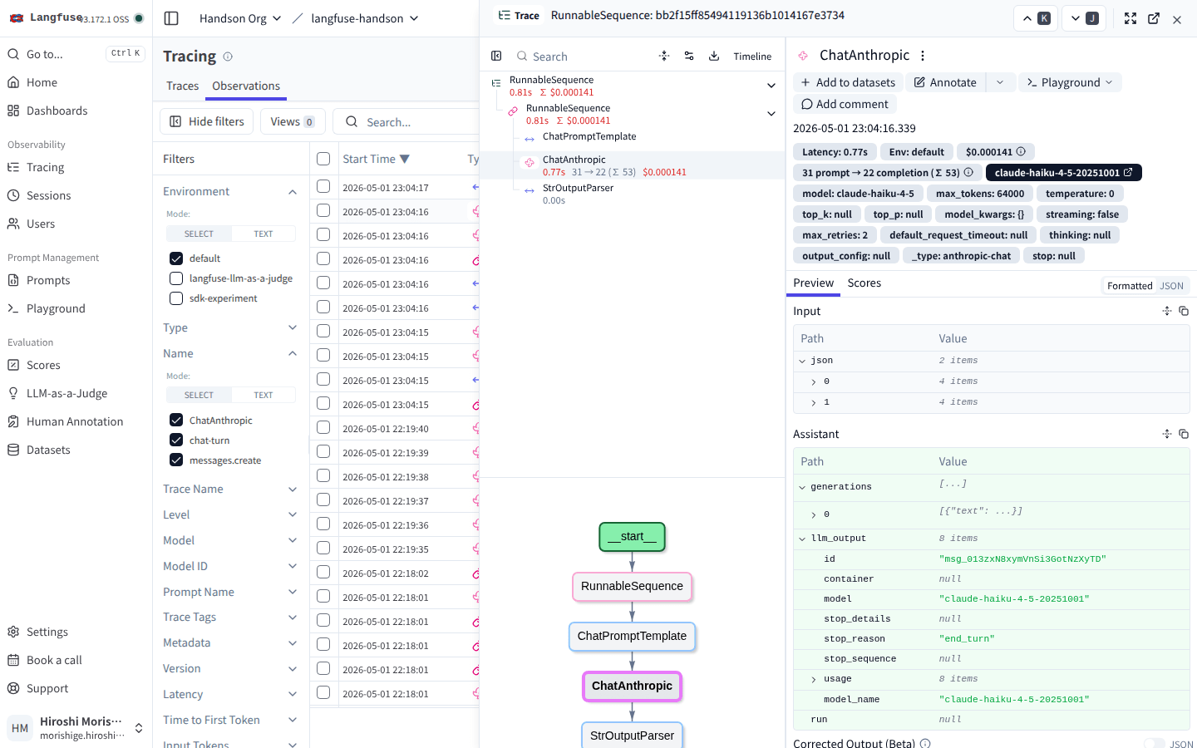Image resolution: width=1197 pixels, height=748 pixels.
Task: Switch output view to JSON
Action: [x=1172, y=285]
